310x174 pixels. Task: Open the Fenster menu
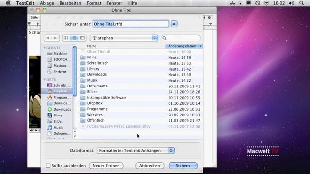tap(114, 3)
